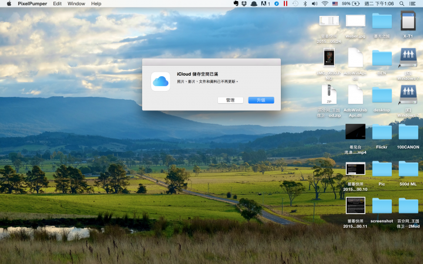Select the 100CANON folder
423x264 pixels.
tap(408, 132)
